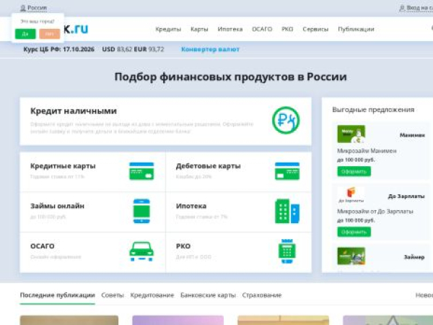433x325 pixels.
Task: Click the Выгодные предложения heading
Action: pyautogui.click(x=373, y=110)
